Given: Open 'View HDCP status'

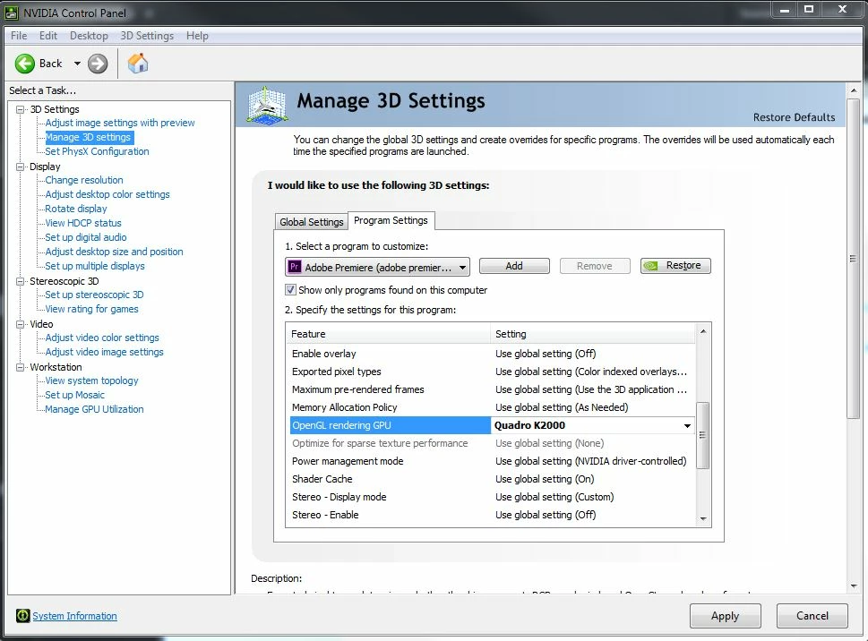Looking at the screenshot, I should pyautogui.click(x=83, y=224).
